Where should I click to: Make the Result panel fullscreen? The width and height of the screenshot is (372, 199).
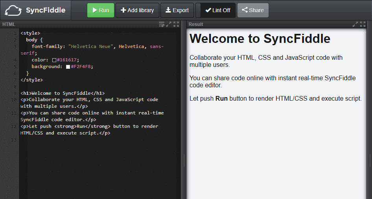[363, 24]
